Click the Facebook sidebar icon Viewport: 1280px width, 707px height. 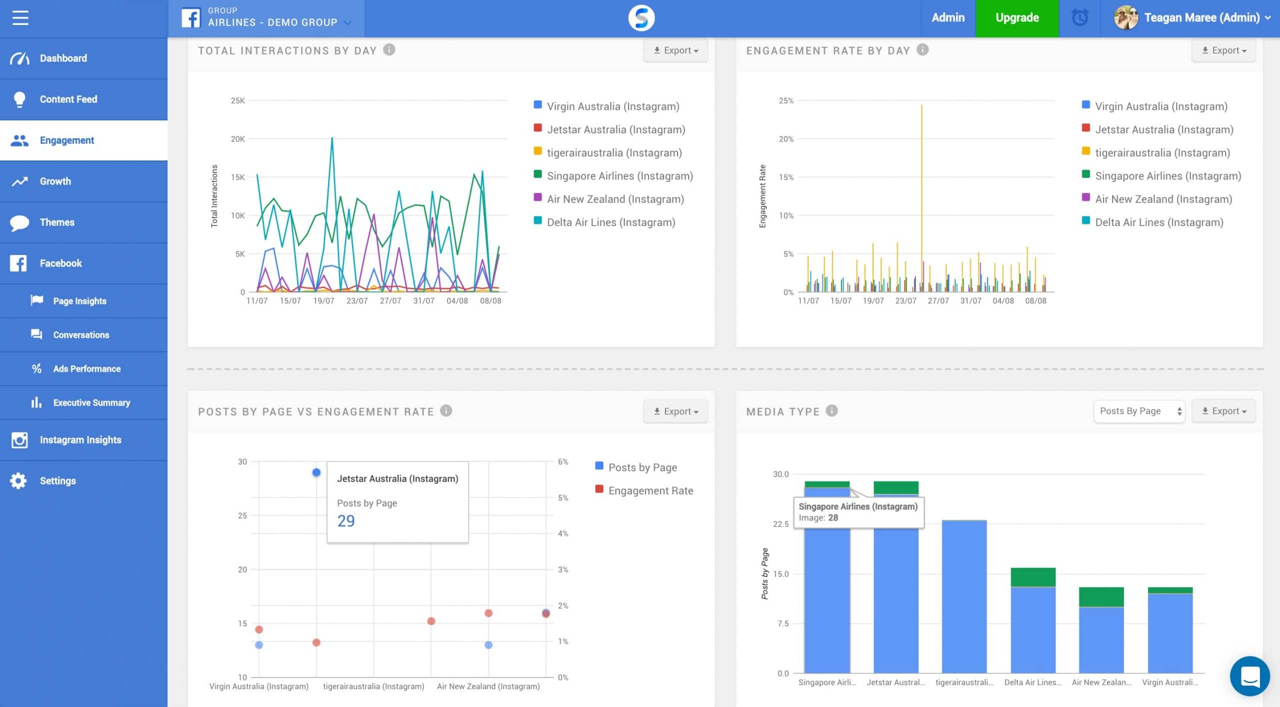click(18, 263)
